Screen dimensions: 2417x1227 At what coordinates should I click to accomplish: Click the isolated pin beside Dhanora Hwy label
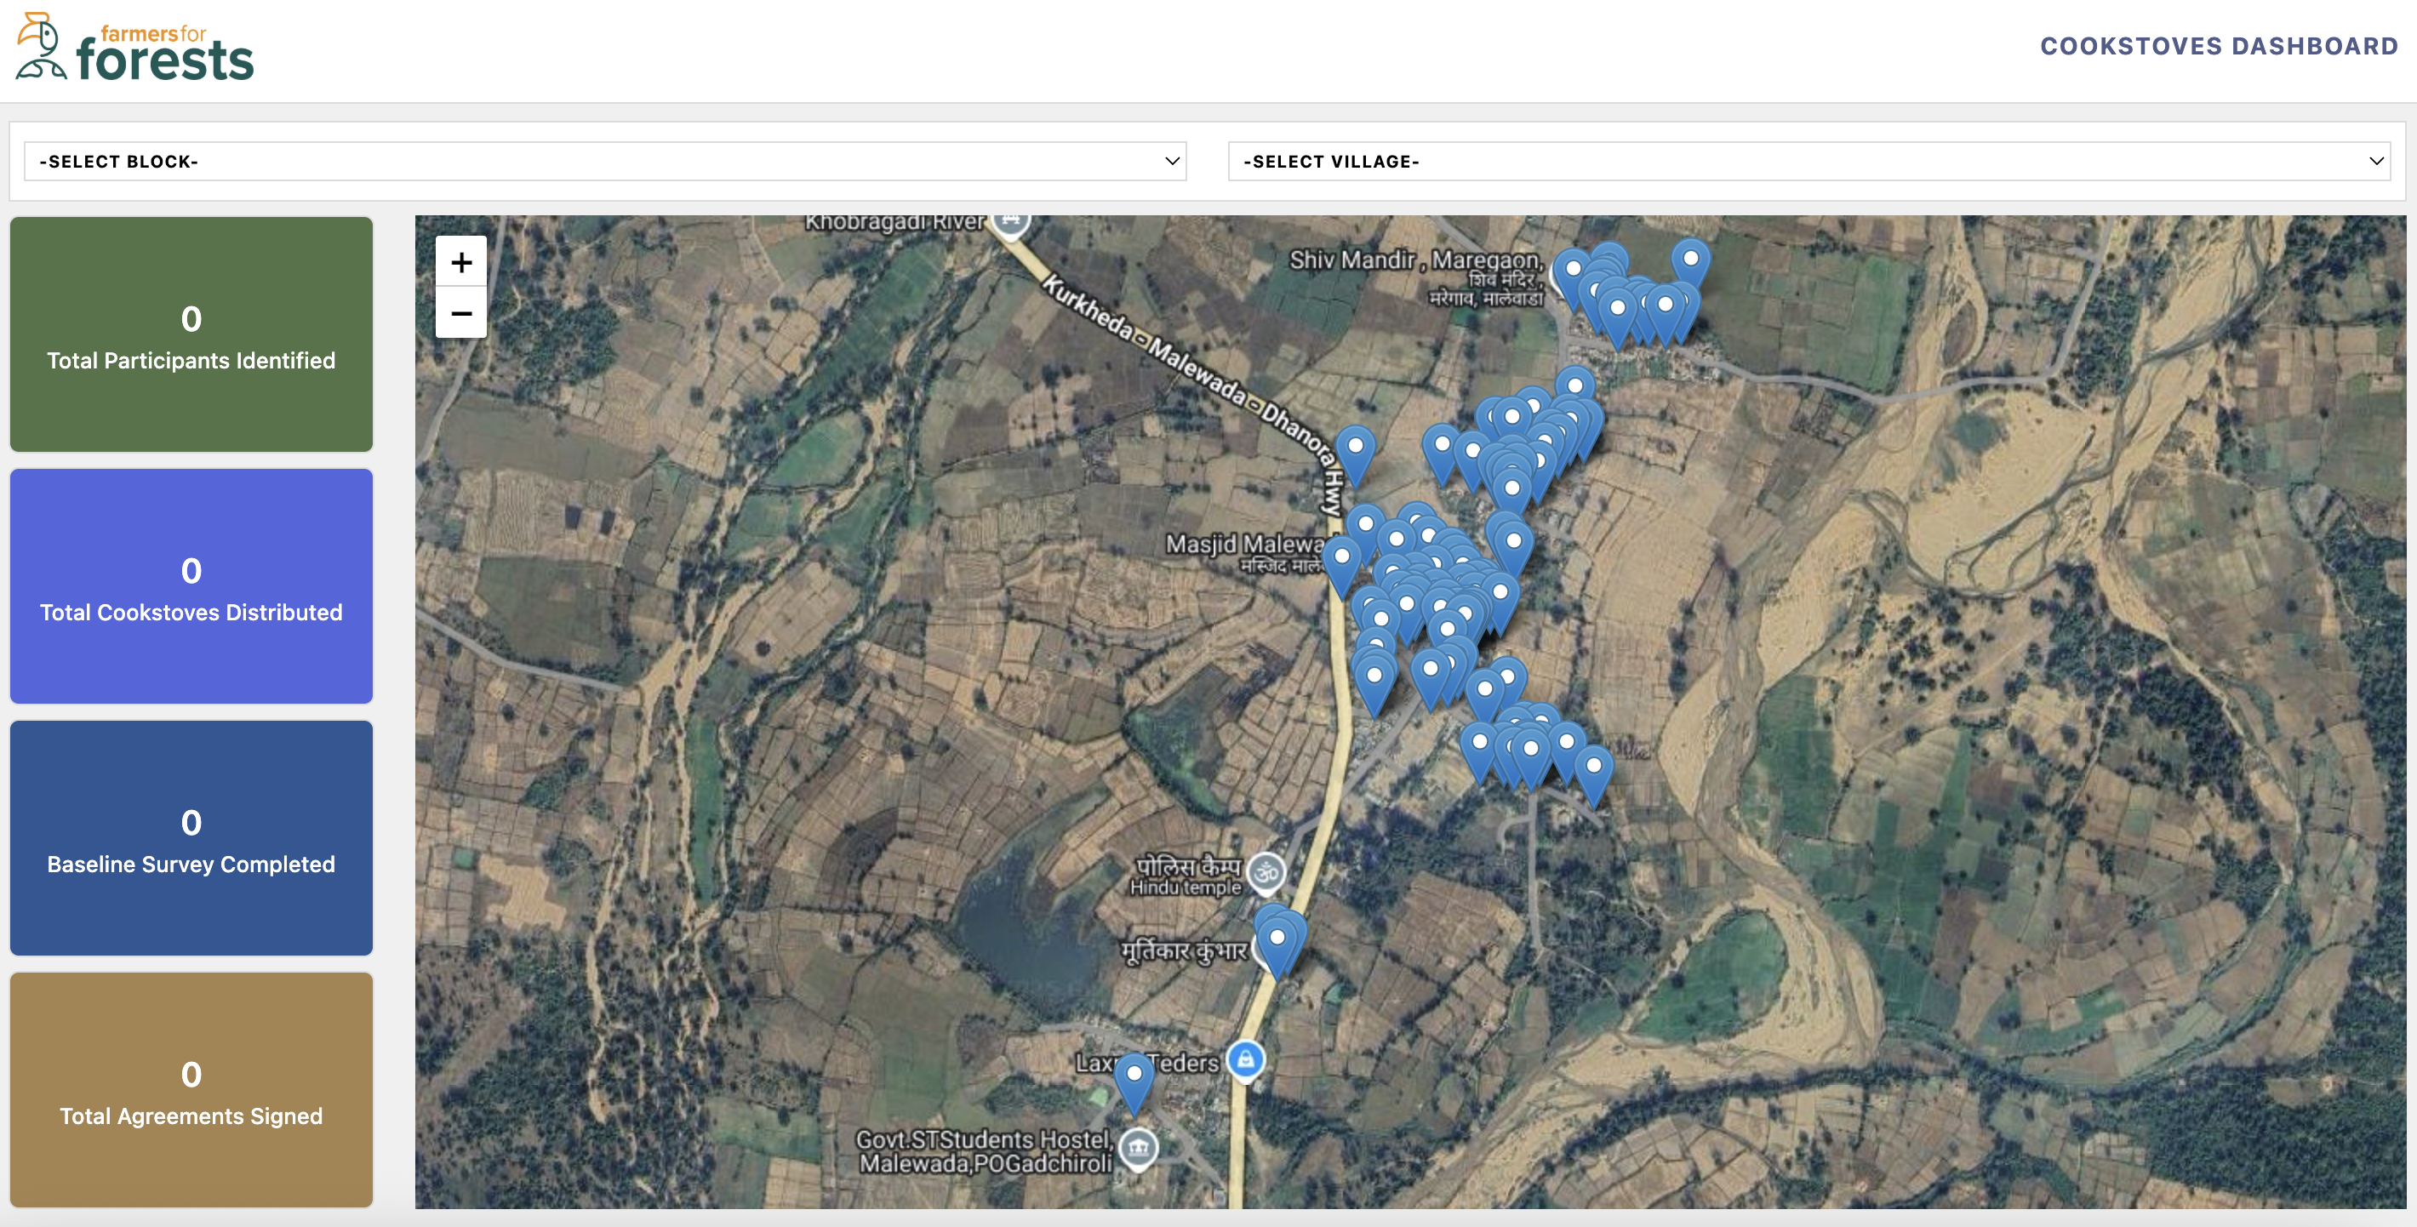tap(1355, 450)
